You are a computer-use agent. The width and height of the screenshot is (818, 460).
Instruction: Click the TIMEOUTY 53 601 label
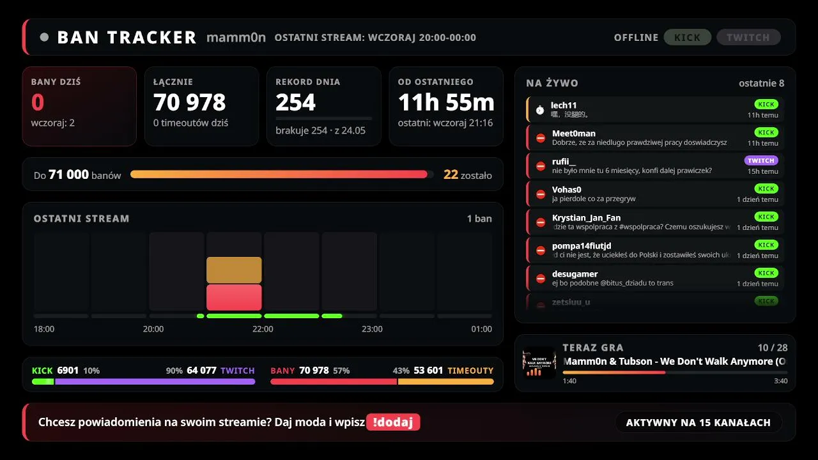(x=454, y=371)
